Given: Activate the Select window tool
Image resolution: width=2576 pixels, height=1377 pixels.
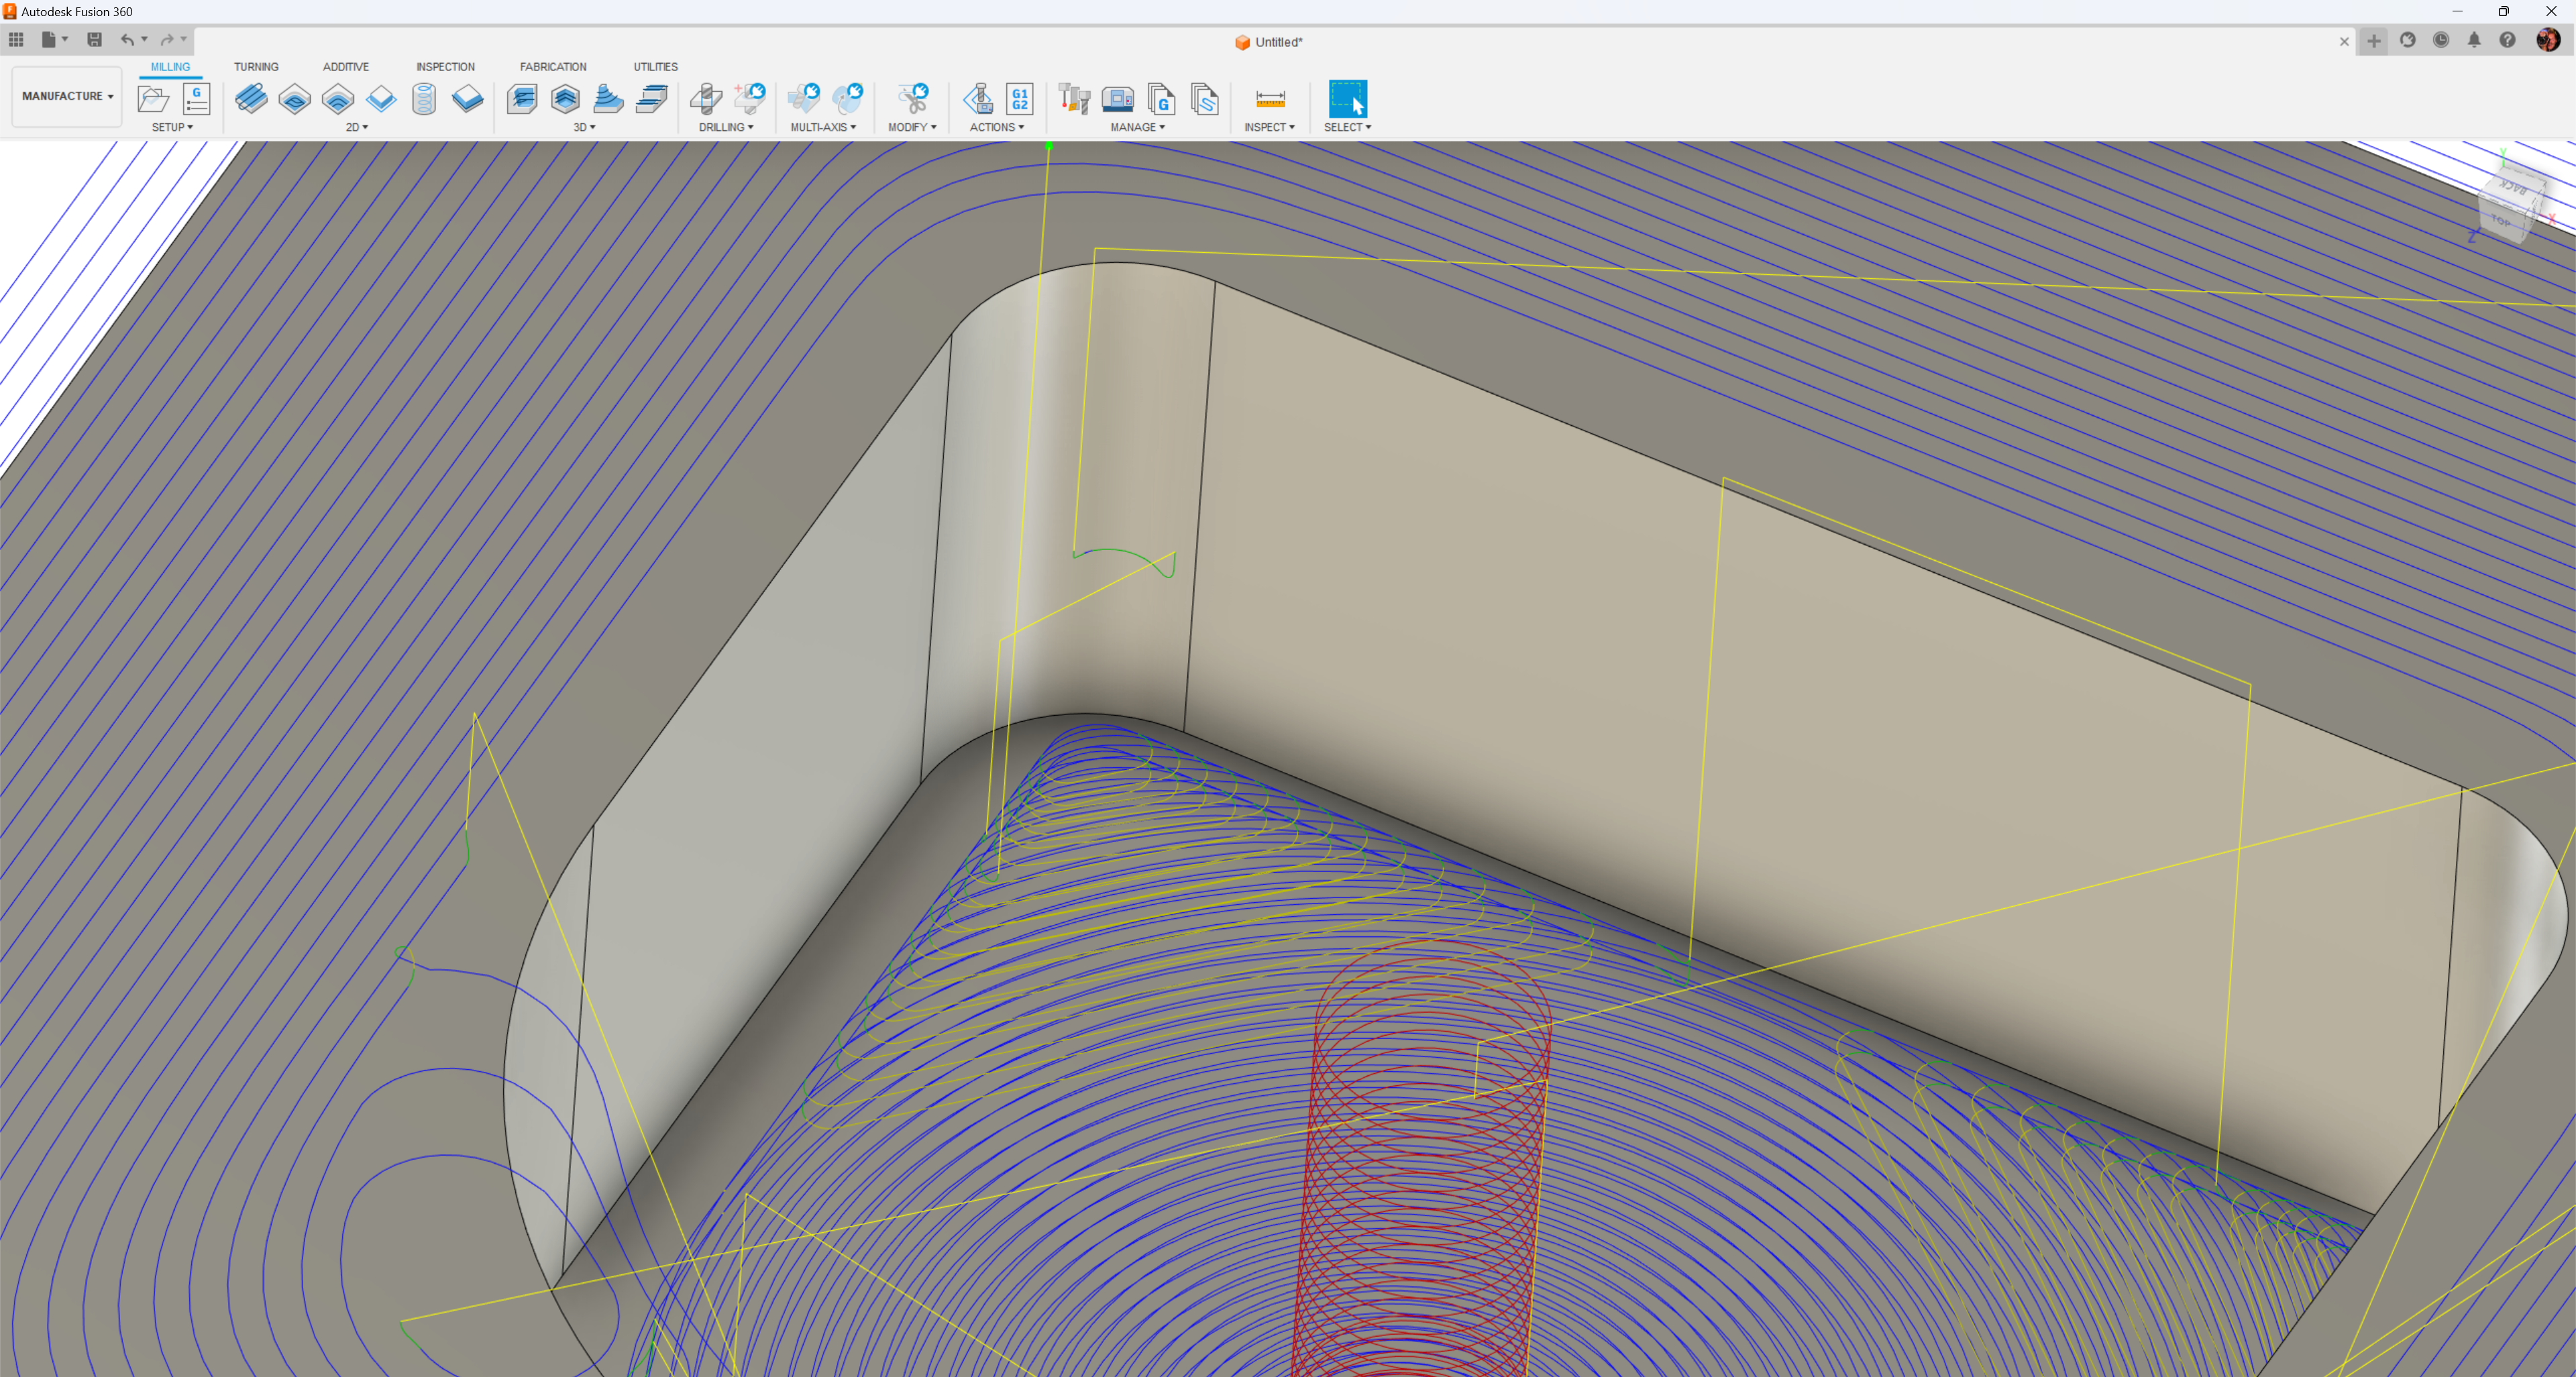Looking at the screenshot, I should (x=1347, y=99).
